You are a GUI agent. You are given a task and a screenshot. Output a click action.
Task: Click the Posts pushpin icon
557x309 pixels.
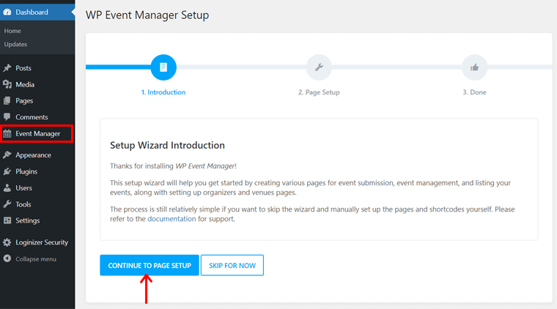(7, 68)
